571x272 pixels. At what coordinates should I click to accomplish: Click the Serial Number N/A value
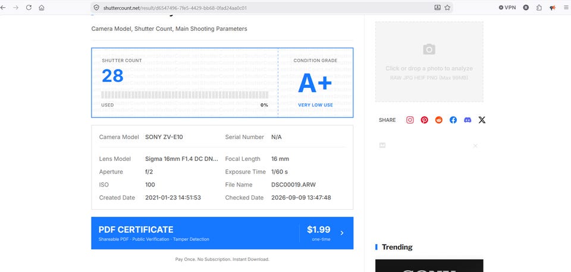277,137
